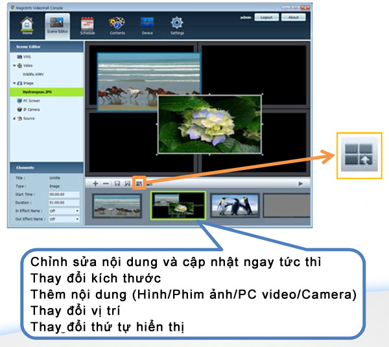The image size is (389, 347).
Task: Select the penguins scene thumbnail
Action: click(x=235, y=205)
